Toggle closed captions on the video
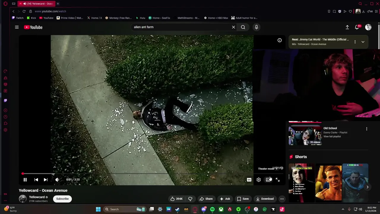 [249, 180]
